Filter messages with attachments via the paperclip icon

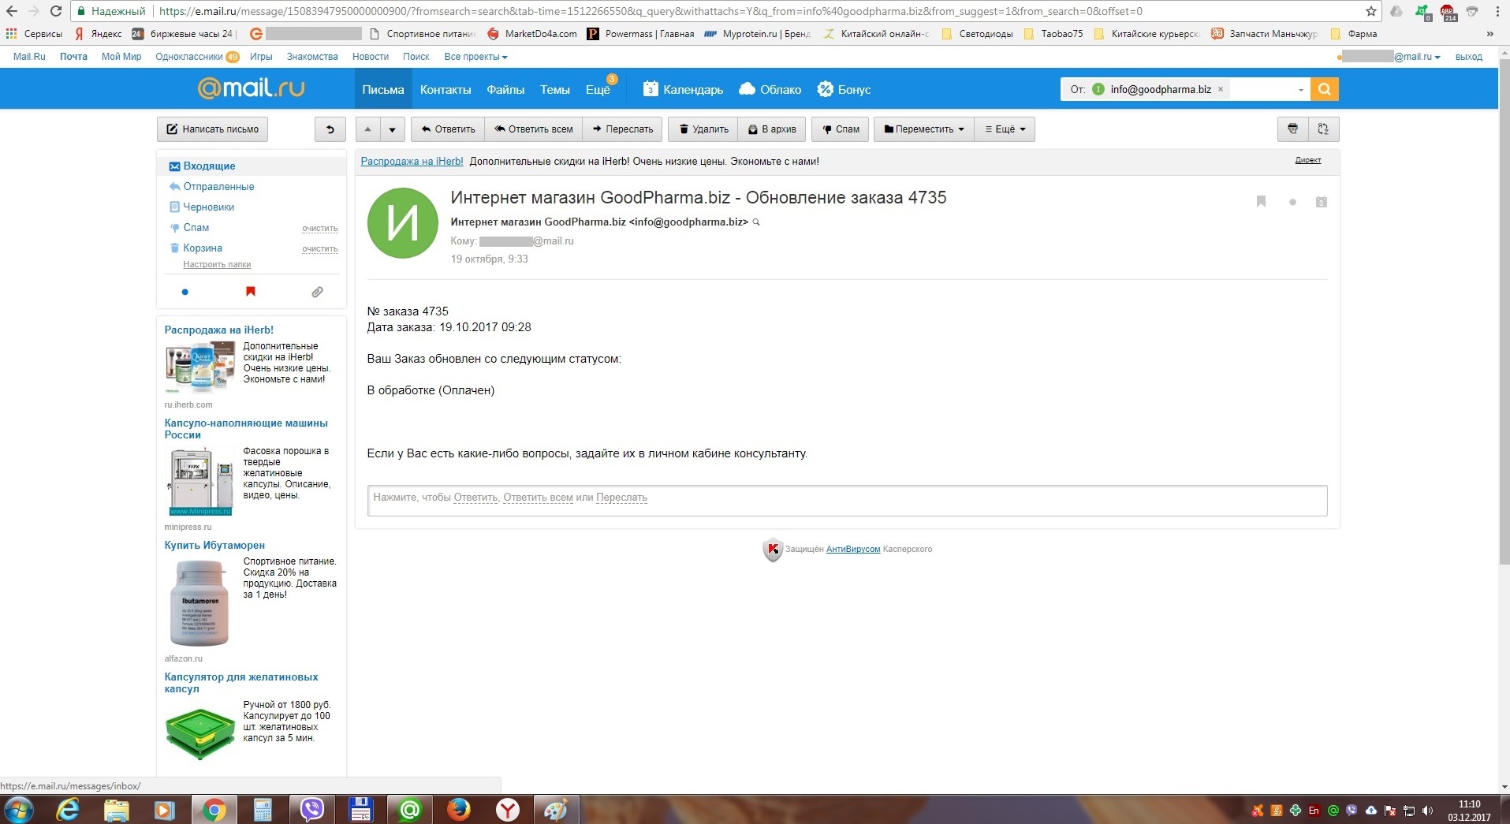317,292
